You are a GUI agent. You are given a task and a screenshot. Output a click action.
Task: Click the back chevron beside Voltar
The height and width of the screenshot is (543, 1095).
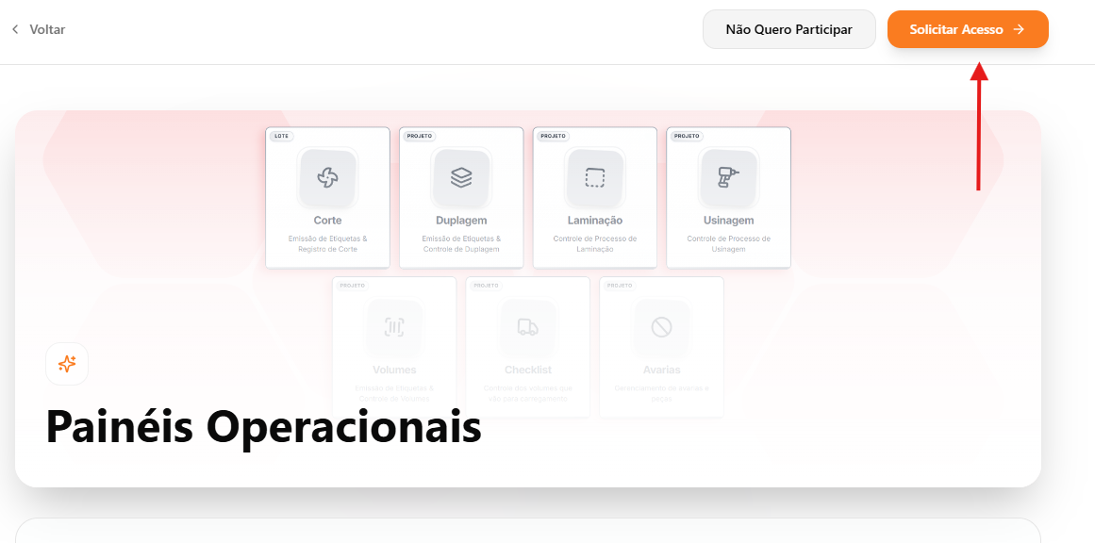click(x=15, y=29)
